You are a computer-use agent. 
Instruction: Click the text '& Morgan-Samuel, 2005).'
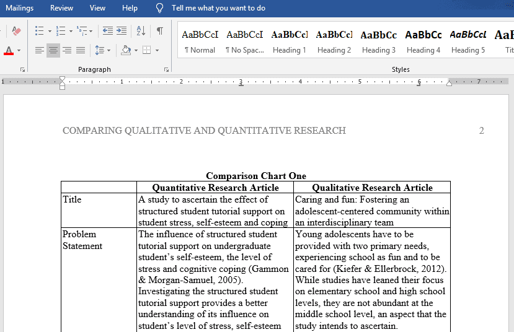191,280
